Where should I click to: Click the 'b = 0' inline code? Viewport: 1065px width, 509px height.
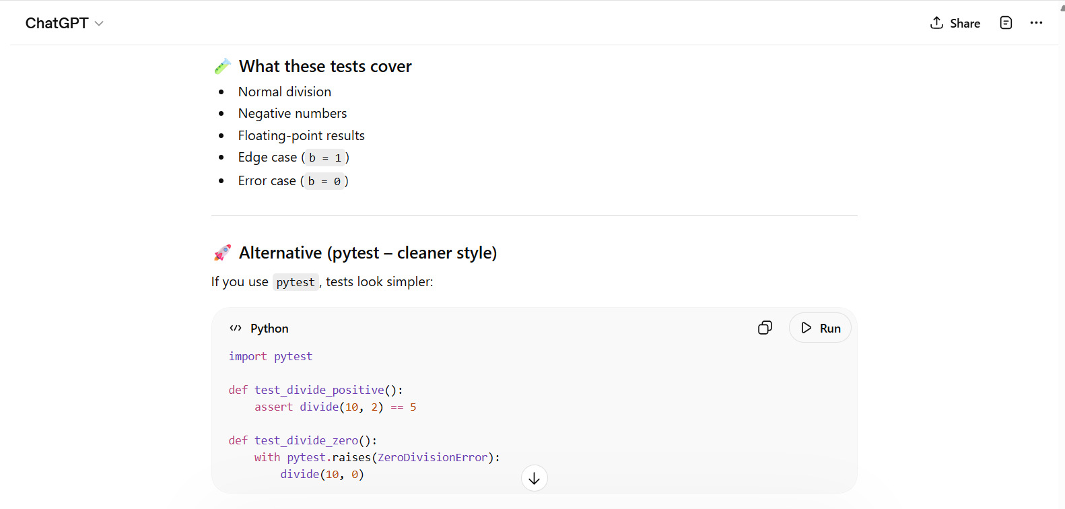(324, 181)
